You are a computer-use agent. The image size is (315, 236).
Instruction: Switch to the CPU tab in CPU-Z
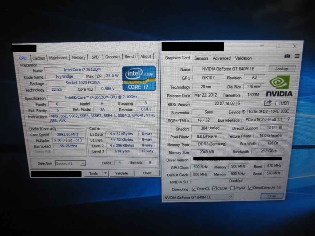pyautogui.click(x=23, y=58)
